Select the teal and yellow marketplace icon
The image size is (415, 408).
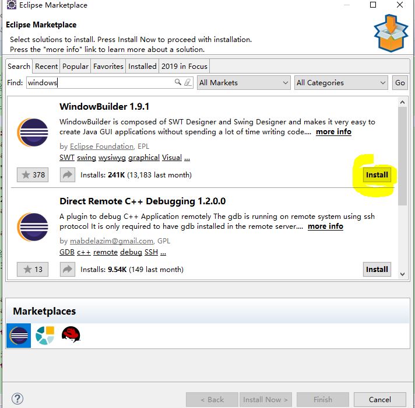point(45,336)
